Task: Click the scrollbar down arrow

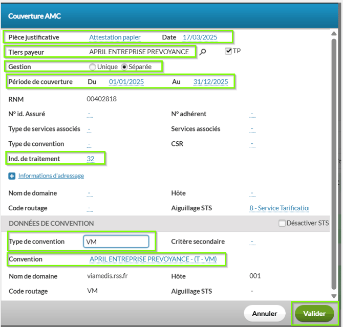Action: click(x=334, y=296)
